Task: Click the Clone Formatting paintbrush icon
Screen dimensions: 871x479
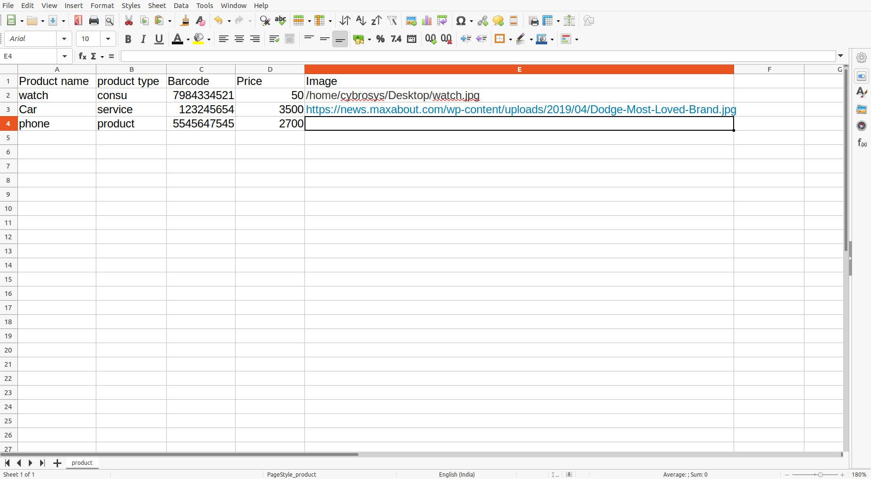Action: coord(185,21)
